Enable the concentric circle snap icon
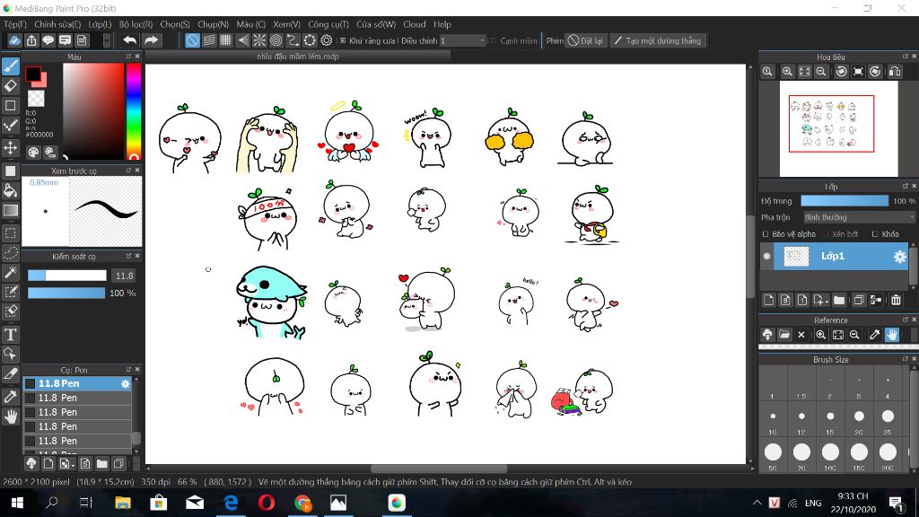The width and height of the screenshot is (919, 517). pyautogui.click(x=276, y=40)
